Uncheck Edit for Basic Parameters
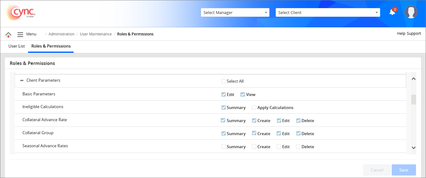Image resolution: width=426 pixels, height=178 pixels. [x=224, y=94]
